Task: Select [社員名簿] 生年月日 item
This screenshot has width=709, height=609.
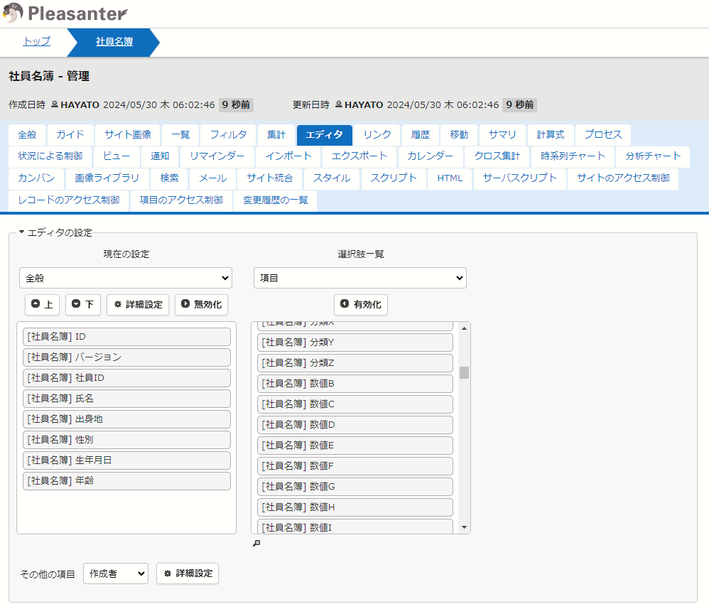Action: [x=126, y=460]
